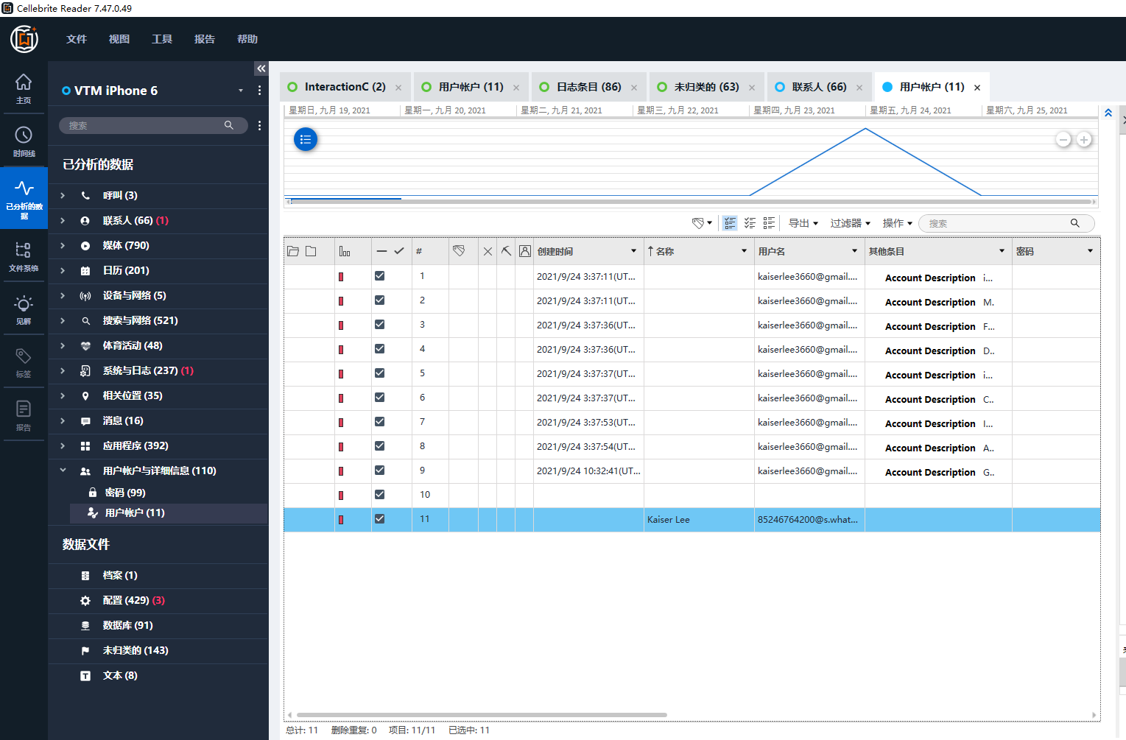Open the 工具 menu
This screenshot has width=1126, height=740.
pos(162,39)
